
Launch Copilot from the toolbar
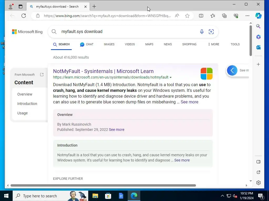(258, 16)
